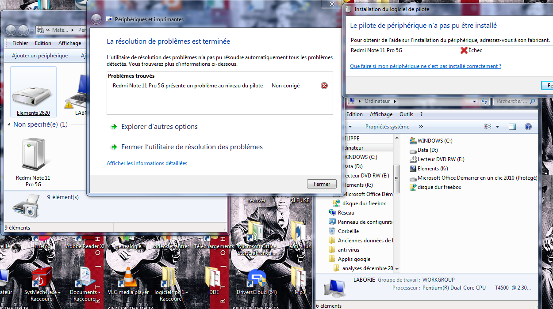Expand the arrow after Maté… in devices breadcrumb
553x309 pixels.
click(73, 30)
